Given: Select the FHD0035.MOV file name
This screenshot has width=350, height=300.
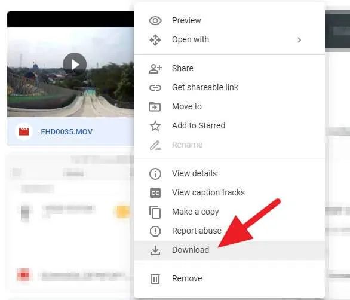Looking at the screenshot, I should (x=66, y=132).
